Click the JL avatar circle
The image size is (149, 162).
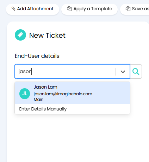tap(25, 94)
